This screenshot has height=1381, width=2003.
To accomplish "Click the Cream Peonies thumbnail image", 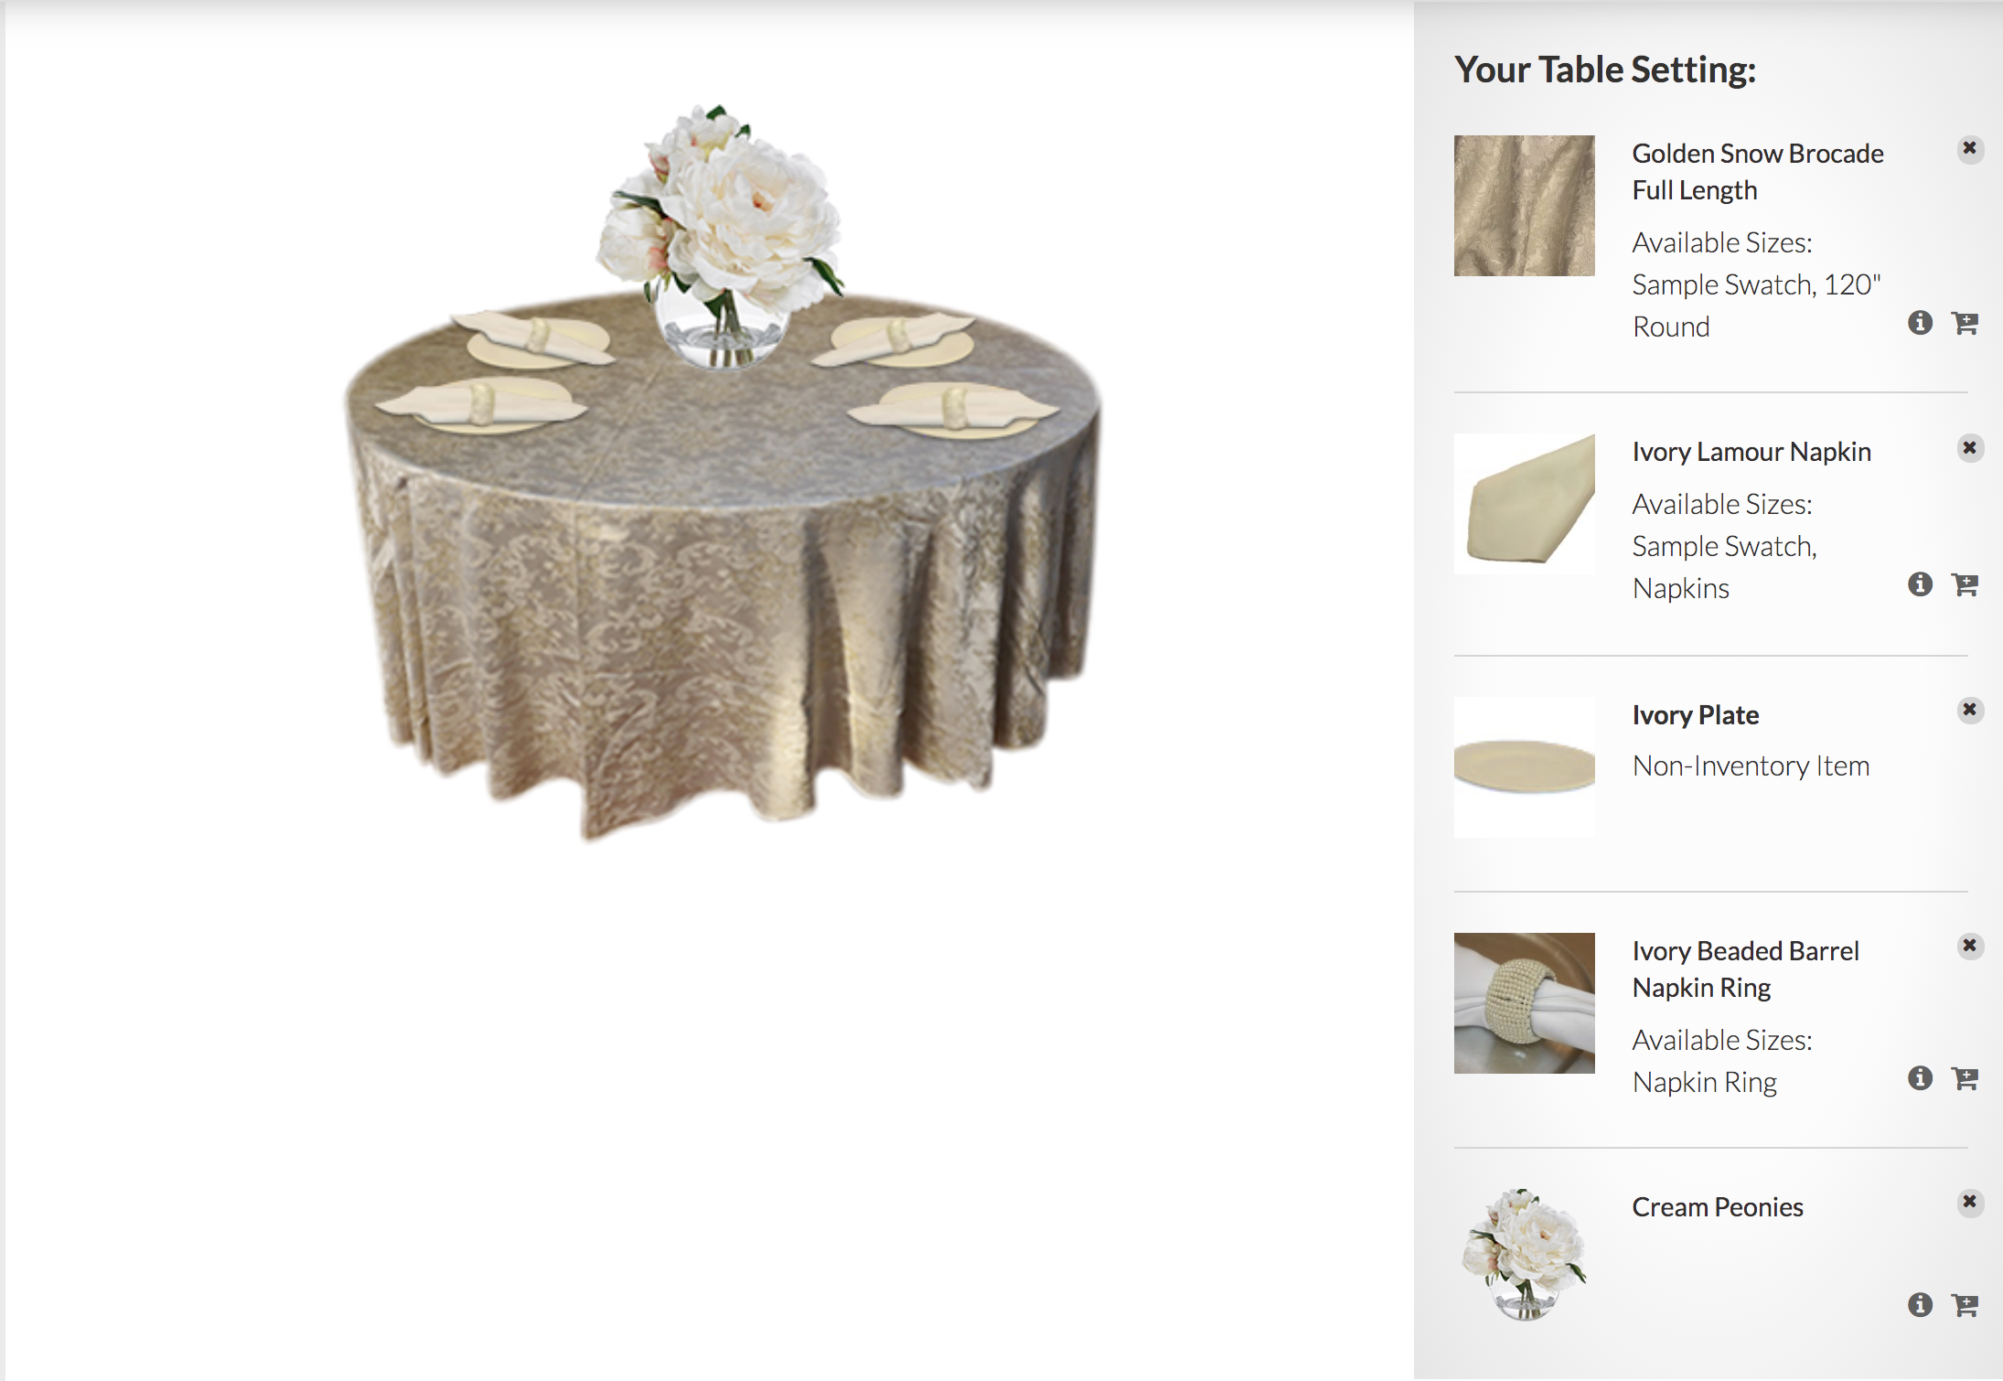I will (x=1525, y=1254).
